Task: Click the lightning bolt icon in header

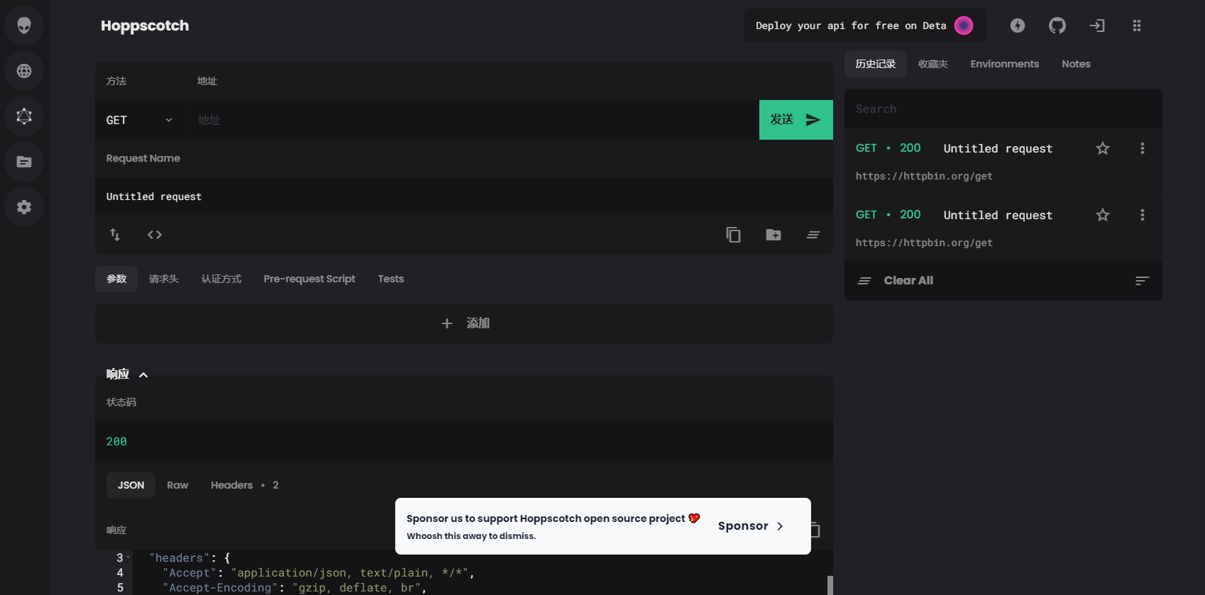Action: point(1018,26)
